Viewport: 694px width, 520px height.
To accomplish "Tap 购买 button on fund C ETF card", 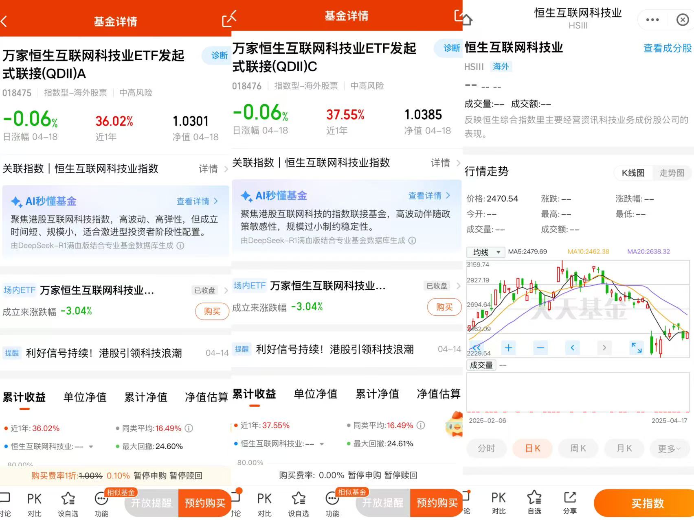I will tap(444, 307).
